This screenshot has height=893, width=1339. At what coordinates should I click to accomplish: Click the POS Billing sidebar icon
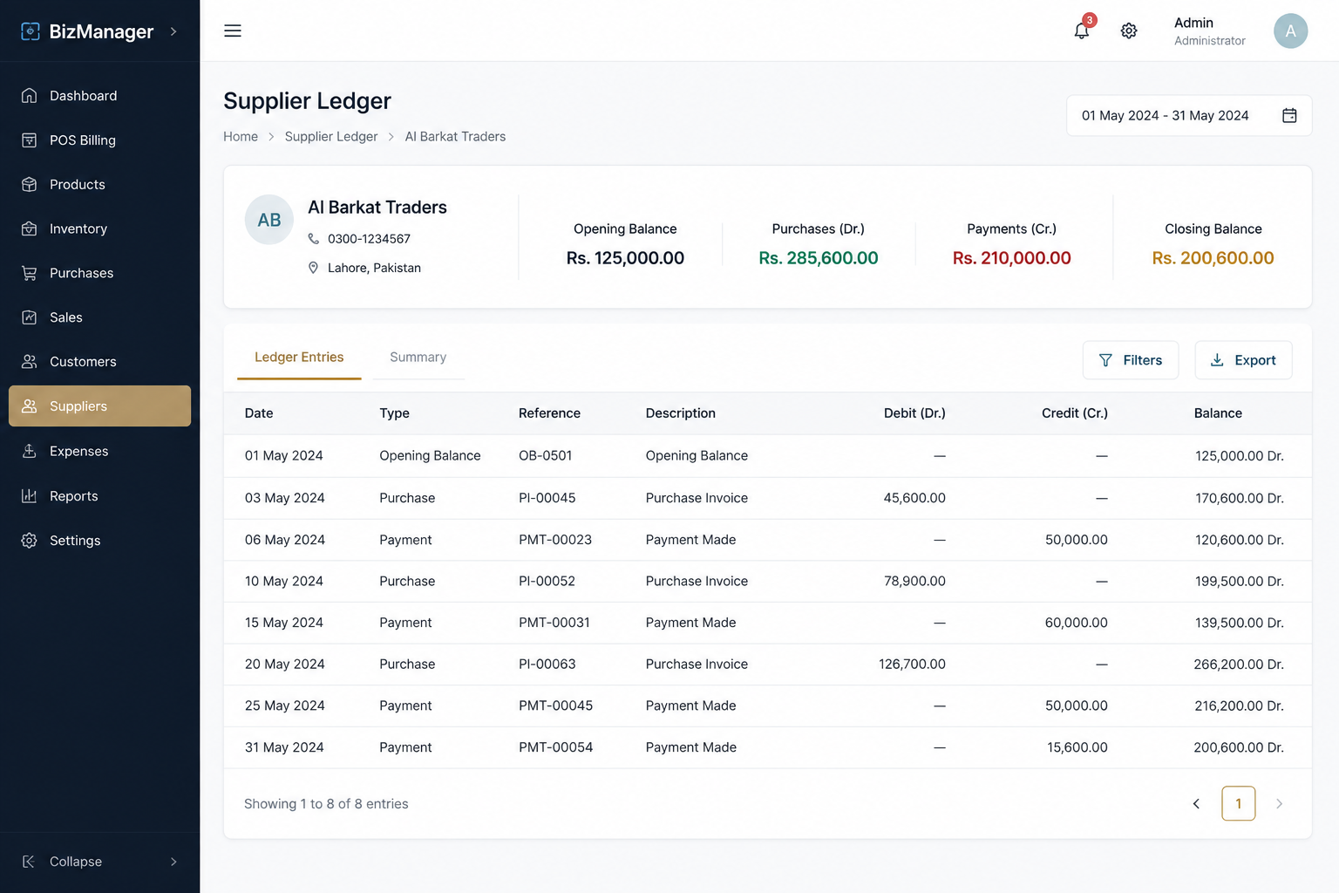point(30,140)
